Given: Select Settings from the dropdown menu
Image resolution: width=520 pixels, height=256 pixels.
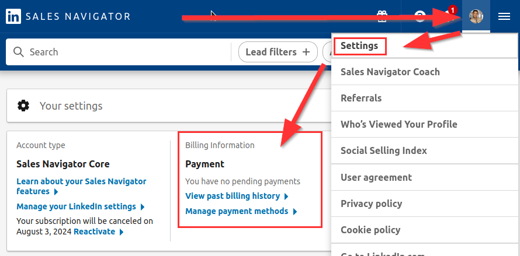Looking at the screenshot, I should point(359,45).
